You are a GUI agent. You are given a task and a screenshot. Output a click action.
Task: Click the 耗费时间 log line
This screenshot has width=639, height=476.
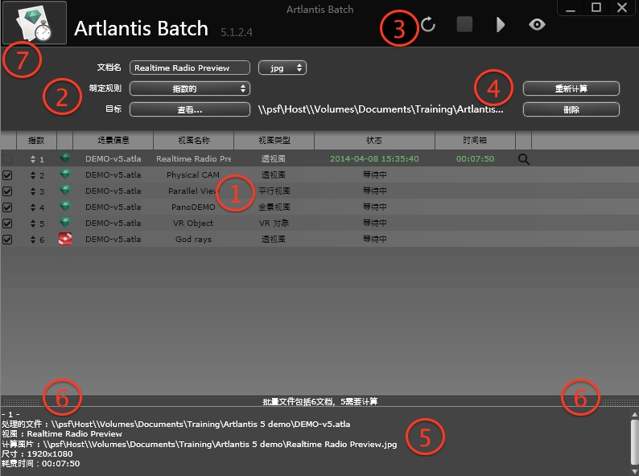pyautogui.click(x=41, y=463)
